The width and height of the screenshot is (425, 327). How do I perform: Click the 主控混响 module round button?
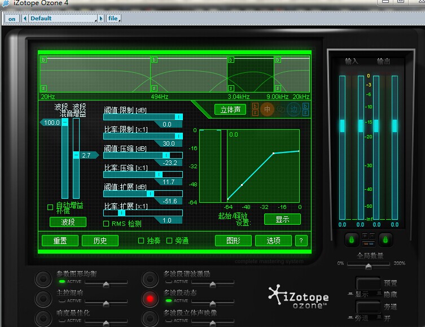pyautogui.click(x=43, y=299)
